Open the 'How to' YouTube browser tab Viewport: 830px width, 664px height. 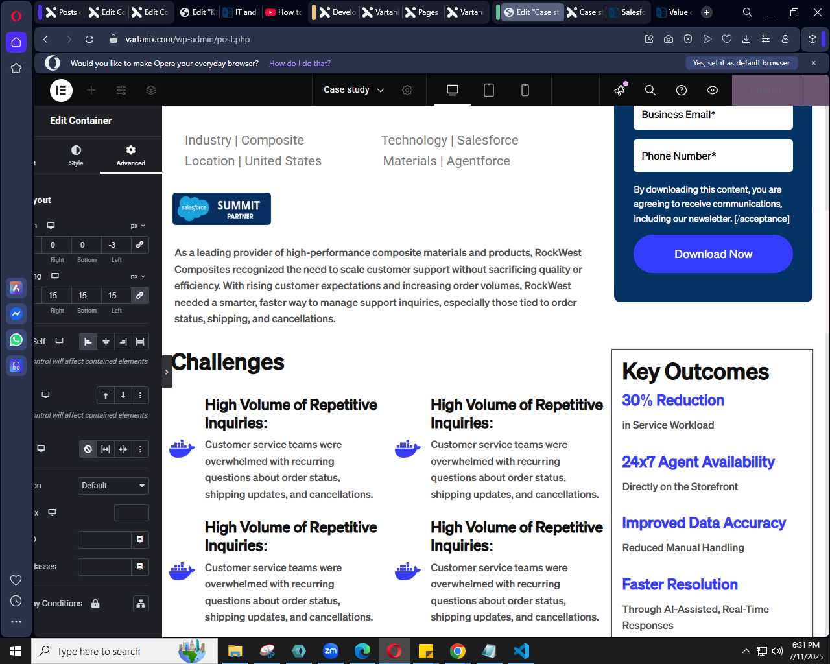click(283, 12)
